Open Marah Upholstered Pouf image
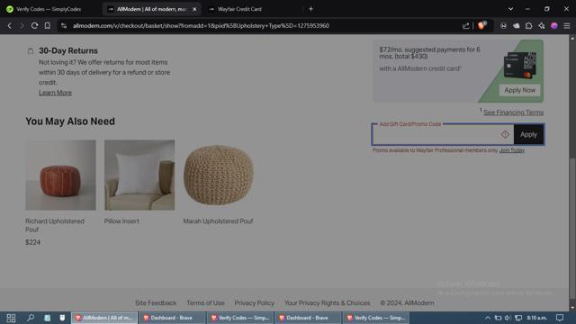Screen dimensions: 576x324 (x=219, y=175)
